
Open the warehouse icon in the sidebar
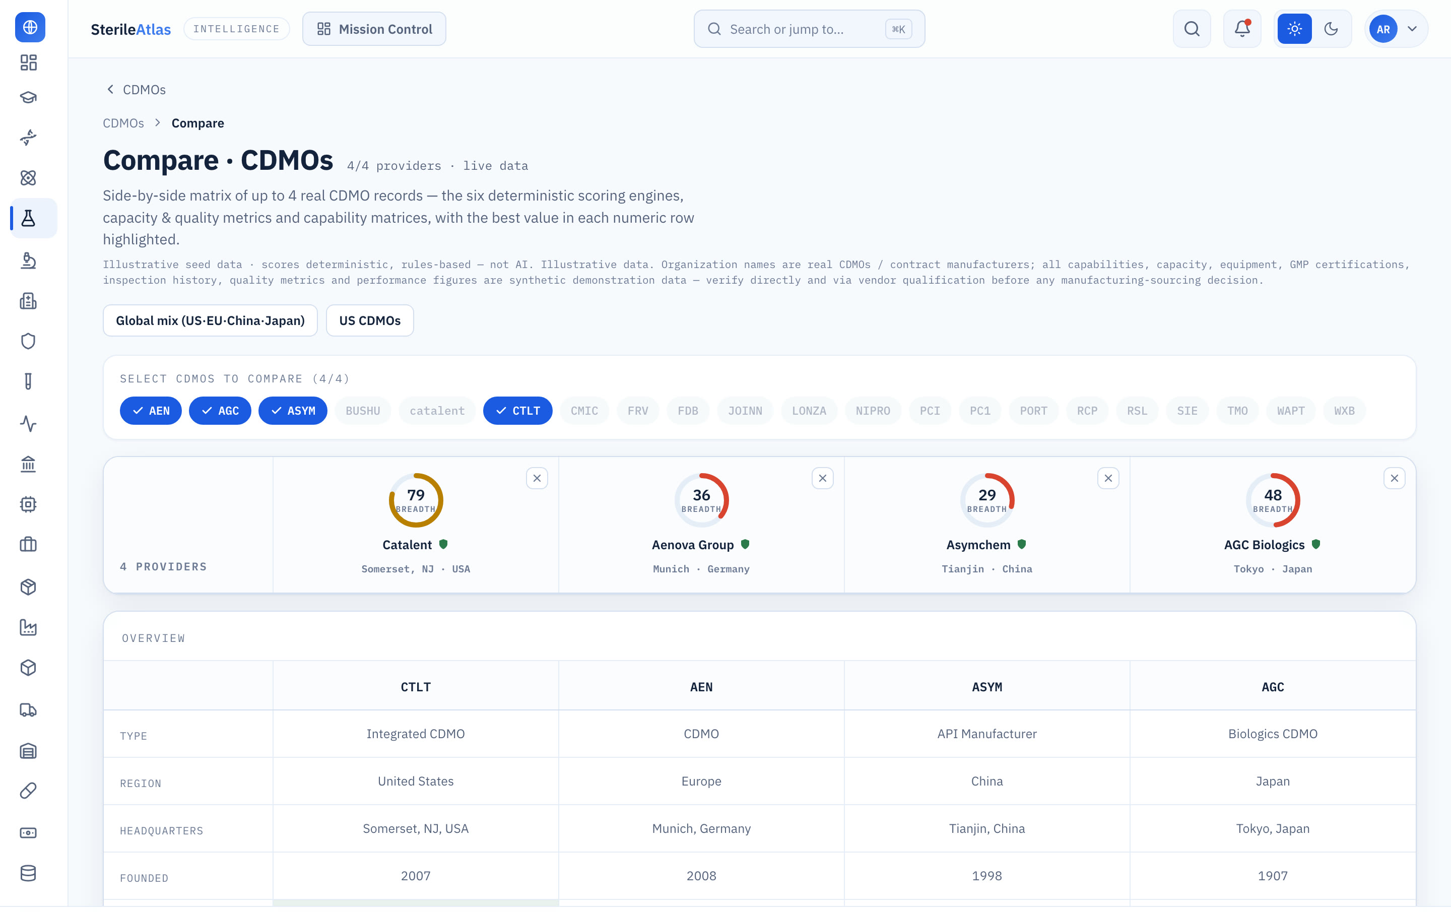[28, 750]
